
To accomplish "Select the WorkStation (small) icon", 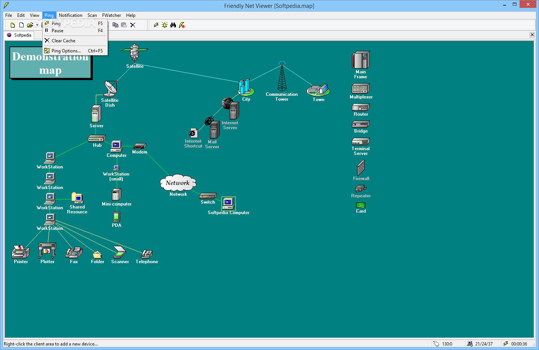I will coord(116,168).
